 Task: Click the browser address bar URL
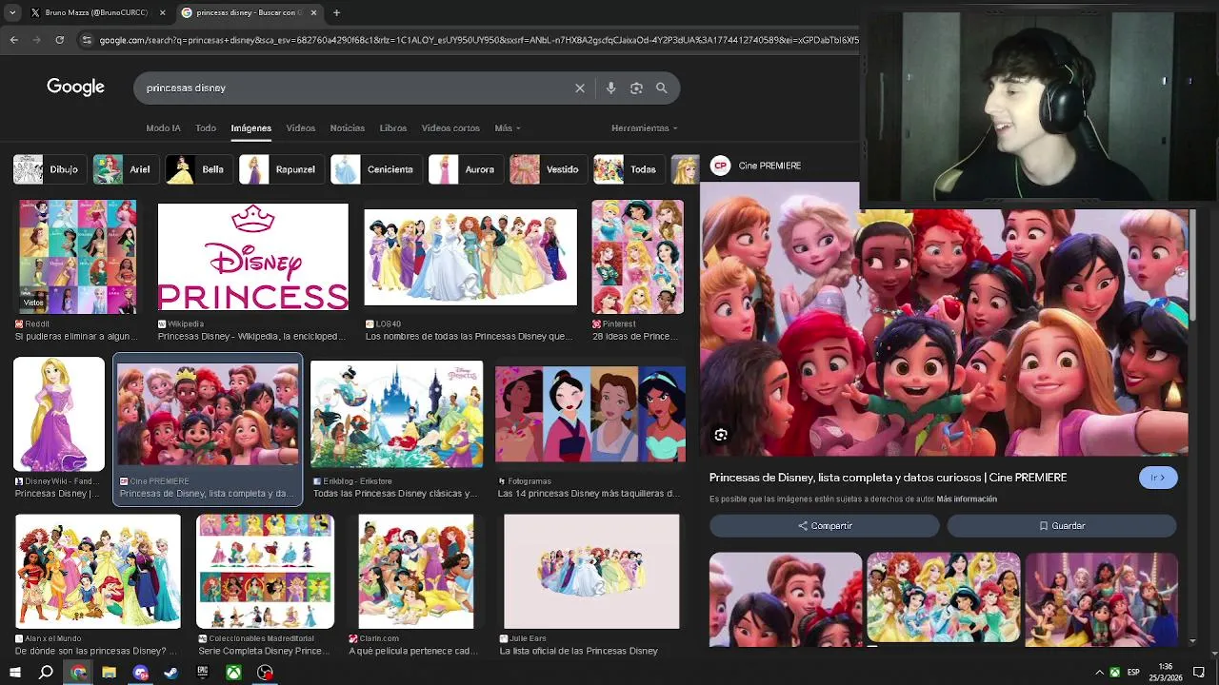(x=478, y=40)
